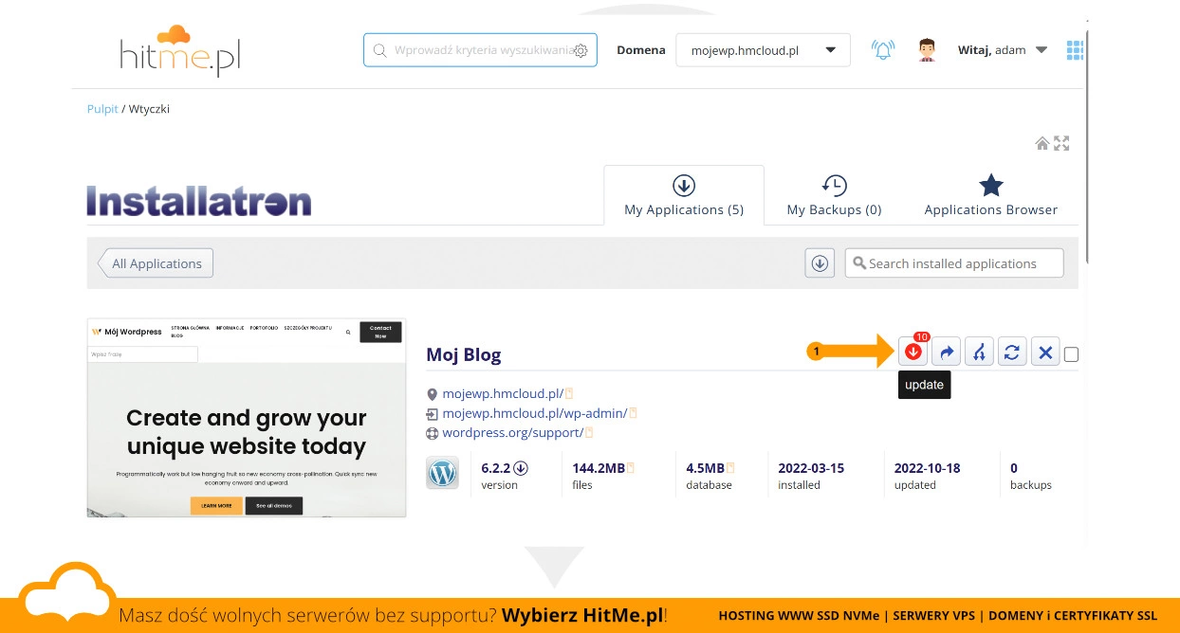This screenshot has height=633, width=1180.
Task: Open the notifications bell icon
Action: (x=883, y=50)
